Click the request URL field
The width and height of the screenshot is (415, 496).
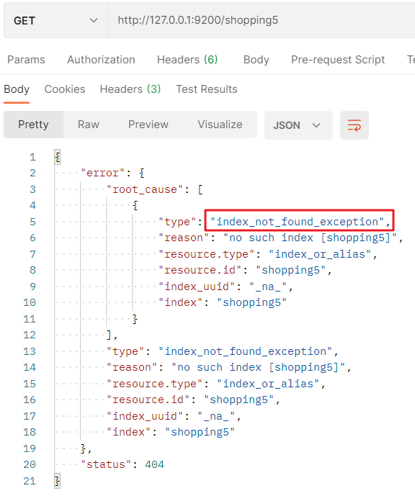(262, 21)
